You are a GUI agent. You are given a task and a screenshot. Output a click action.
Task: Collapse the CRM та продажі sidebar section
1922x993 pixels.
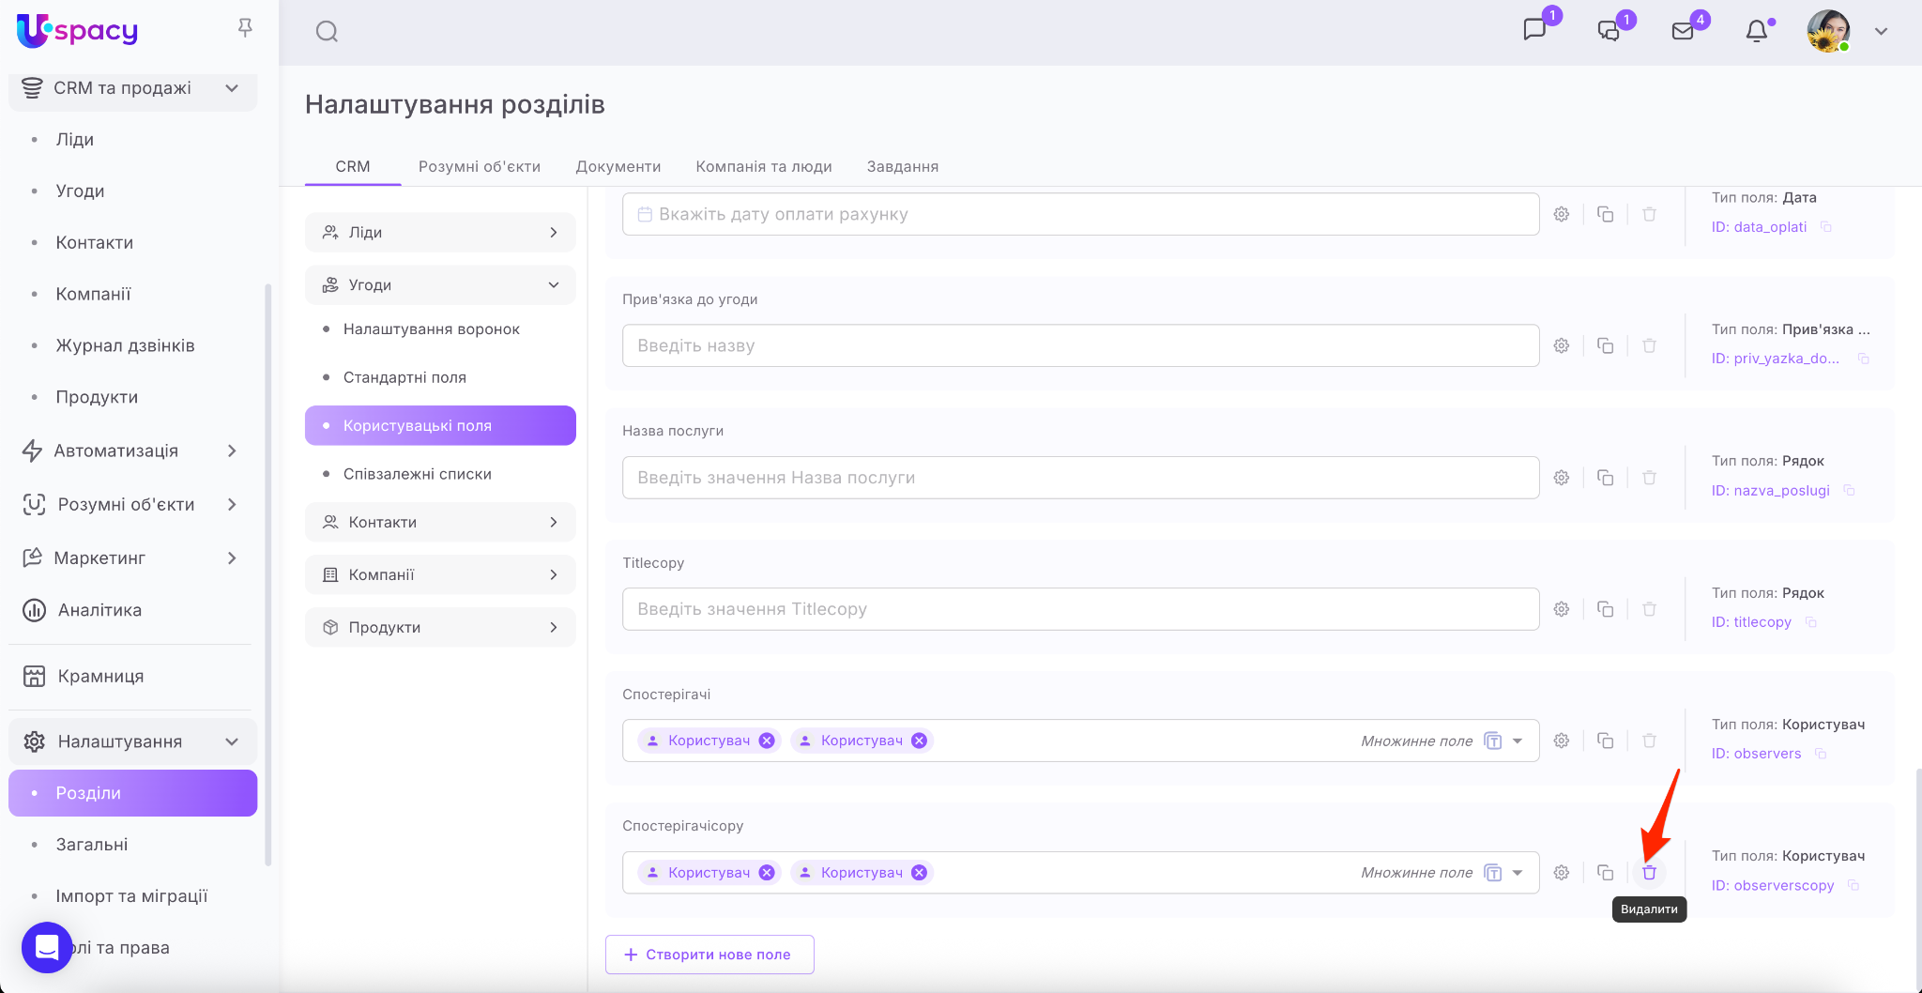[x=232, y=88]
